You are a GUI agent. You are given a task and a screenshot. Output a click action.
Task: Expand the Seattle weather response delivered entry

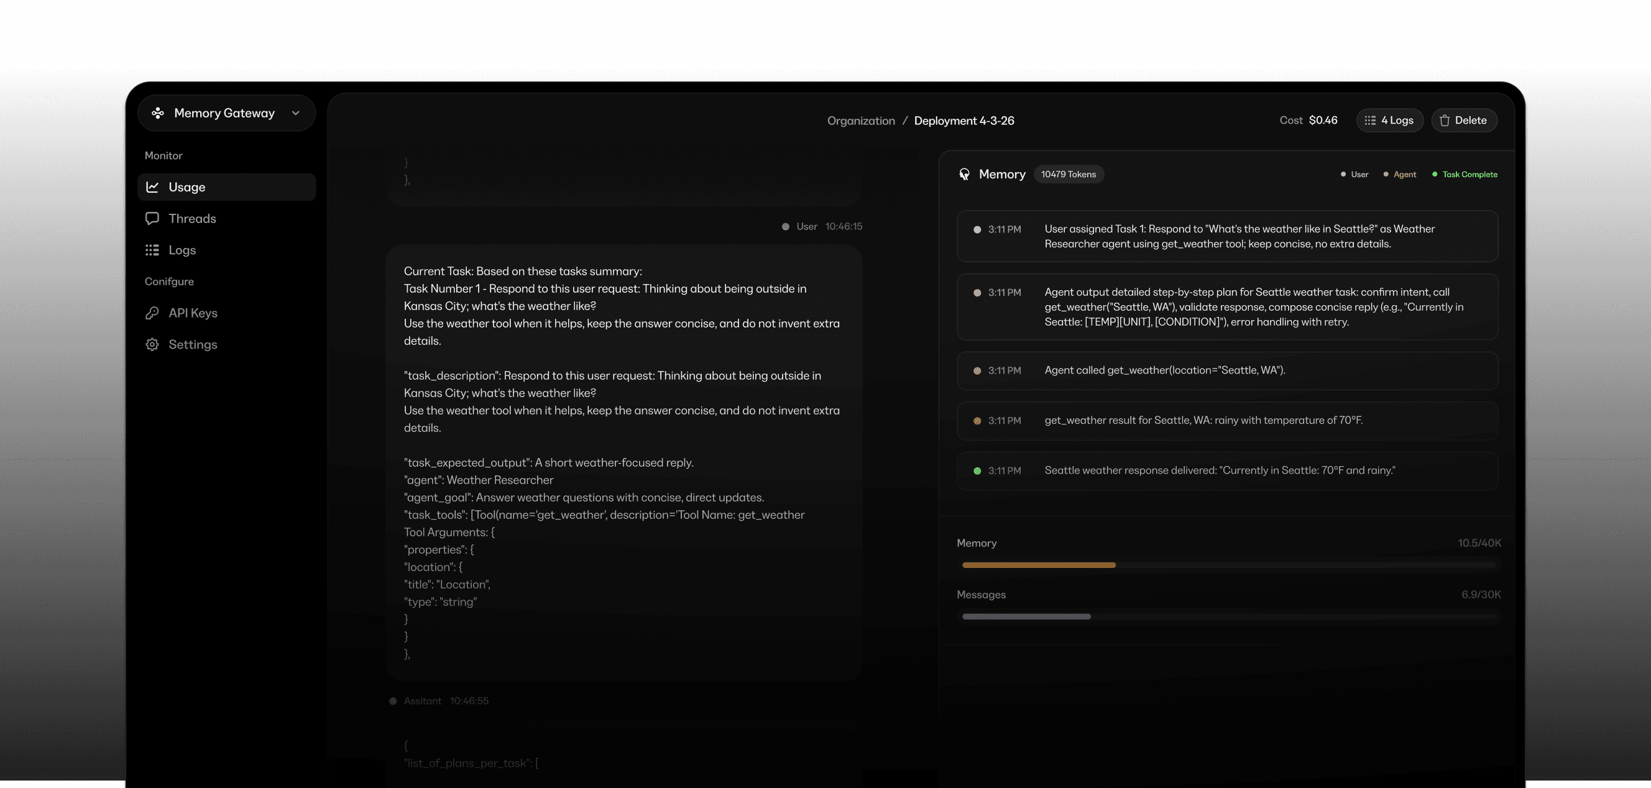[1226, 471]
